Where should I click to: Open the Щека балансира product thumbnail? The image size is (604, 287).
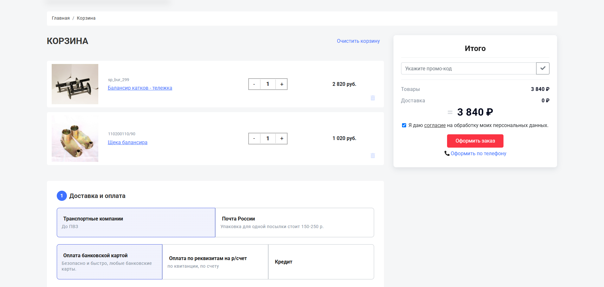pos(75,138)
